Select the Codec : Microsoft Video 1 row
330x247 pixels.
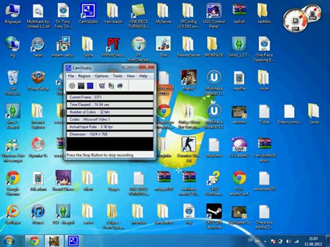(110, 119)
